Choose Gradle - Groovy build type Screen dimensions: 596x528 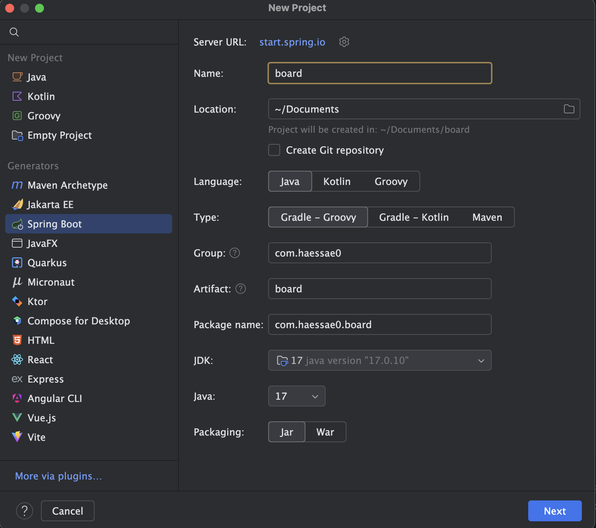pyautogui.click(x=318, y=217)
